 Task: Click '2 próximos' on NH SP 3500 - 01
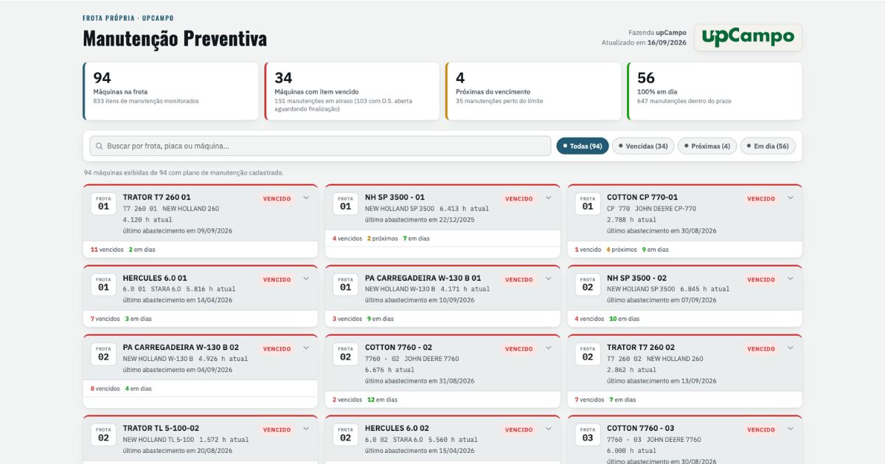point(382,239)
